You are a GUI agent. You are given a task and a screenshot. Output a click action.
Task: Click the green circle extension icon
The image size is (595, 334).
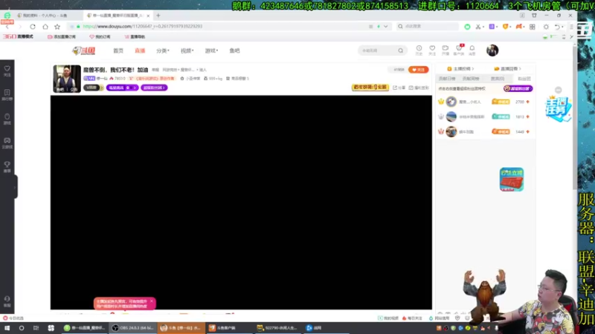468,27
